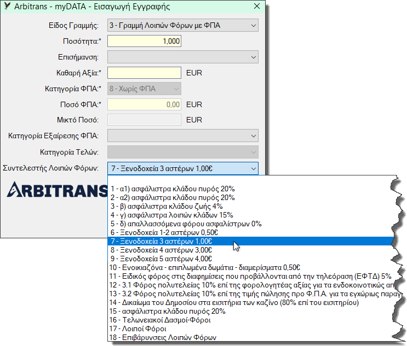Select 5 - δ) απαλλασσόμενα φόρου ασφαλίστρων 0%

click(250, 224)
